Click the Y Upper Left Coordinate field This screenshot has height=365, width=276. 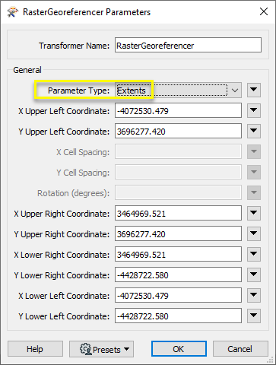[x=178, y=131]
